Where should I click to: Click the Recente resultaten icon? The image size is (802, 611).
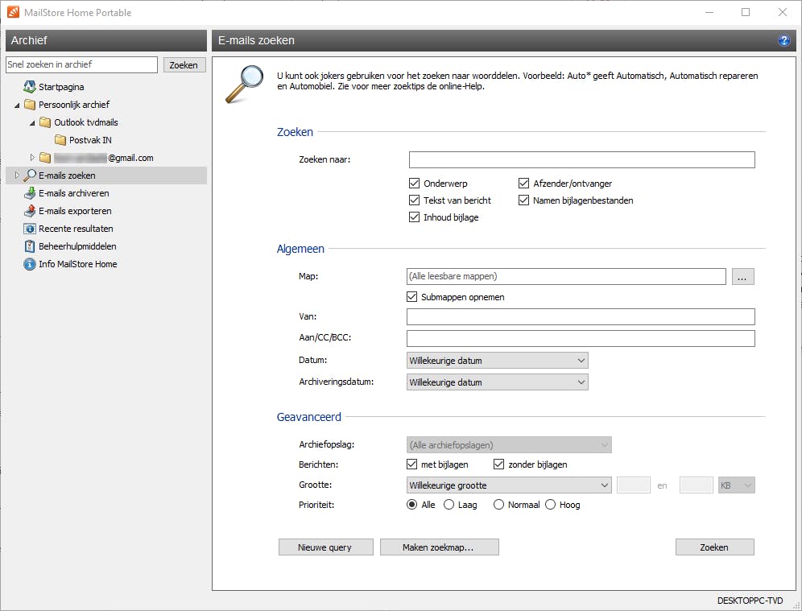tap(30, 229)
